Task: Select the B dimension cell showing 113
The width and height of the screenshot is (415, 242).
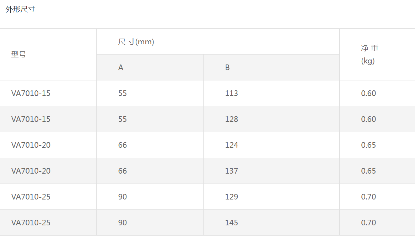Action: pyautogui.click(x=232, y=93)
